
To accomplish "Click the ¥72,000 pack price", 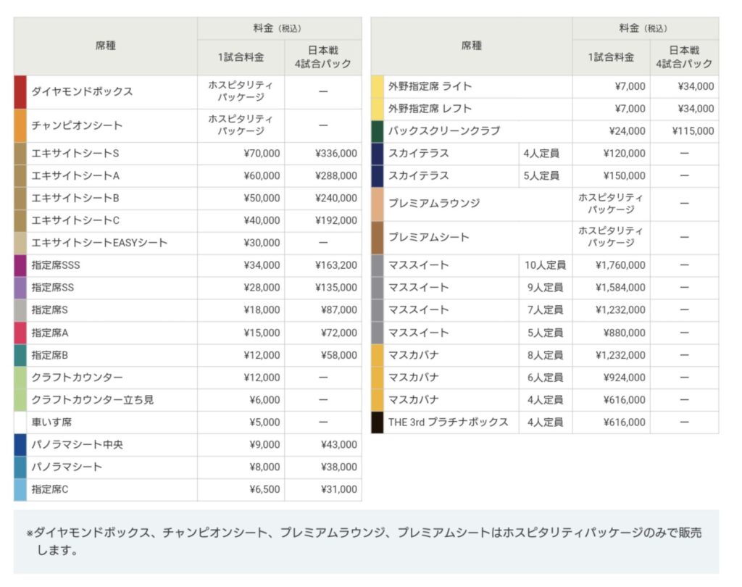I will pyautogui.click(x=339, y=333).
